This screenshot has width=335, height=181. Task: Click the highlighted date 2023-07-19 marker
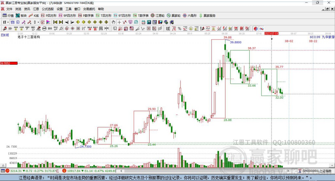(x=271, y=34)
